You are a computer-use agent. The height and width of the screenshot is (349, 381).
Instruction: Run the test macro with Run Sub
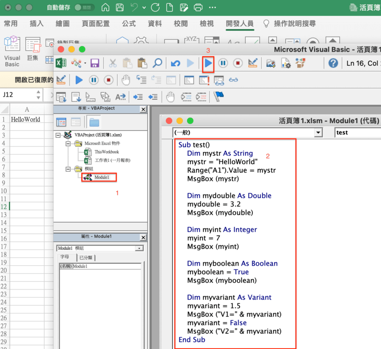click(x=208, y=64)
